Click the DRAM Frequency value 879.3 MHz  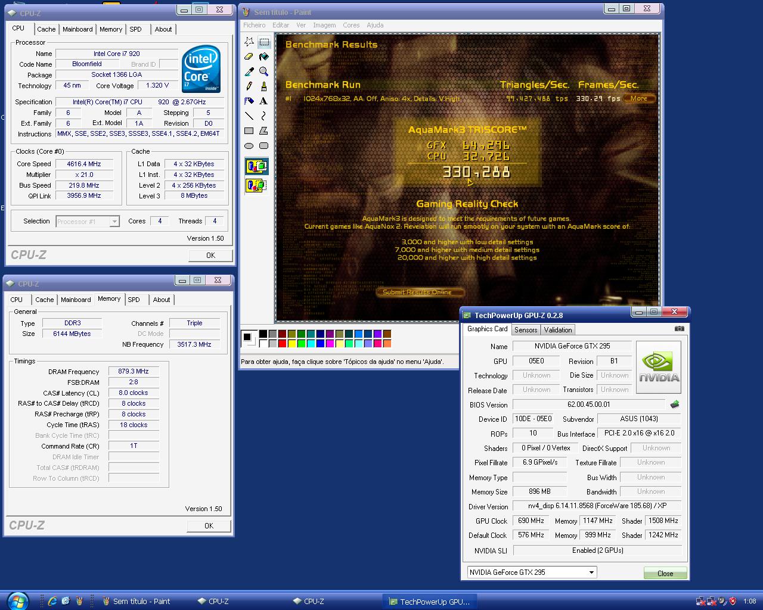[x=134, y=371]
